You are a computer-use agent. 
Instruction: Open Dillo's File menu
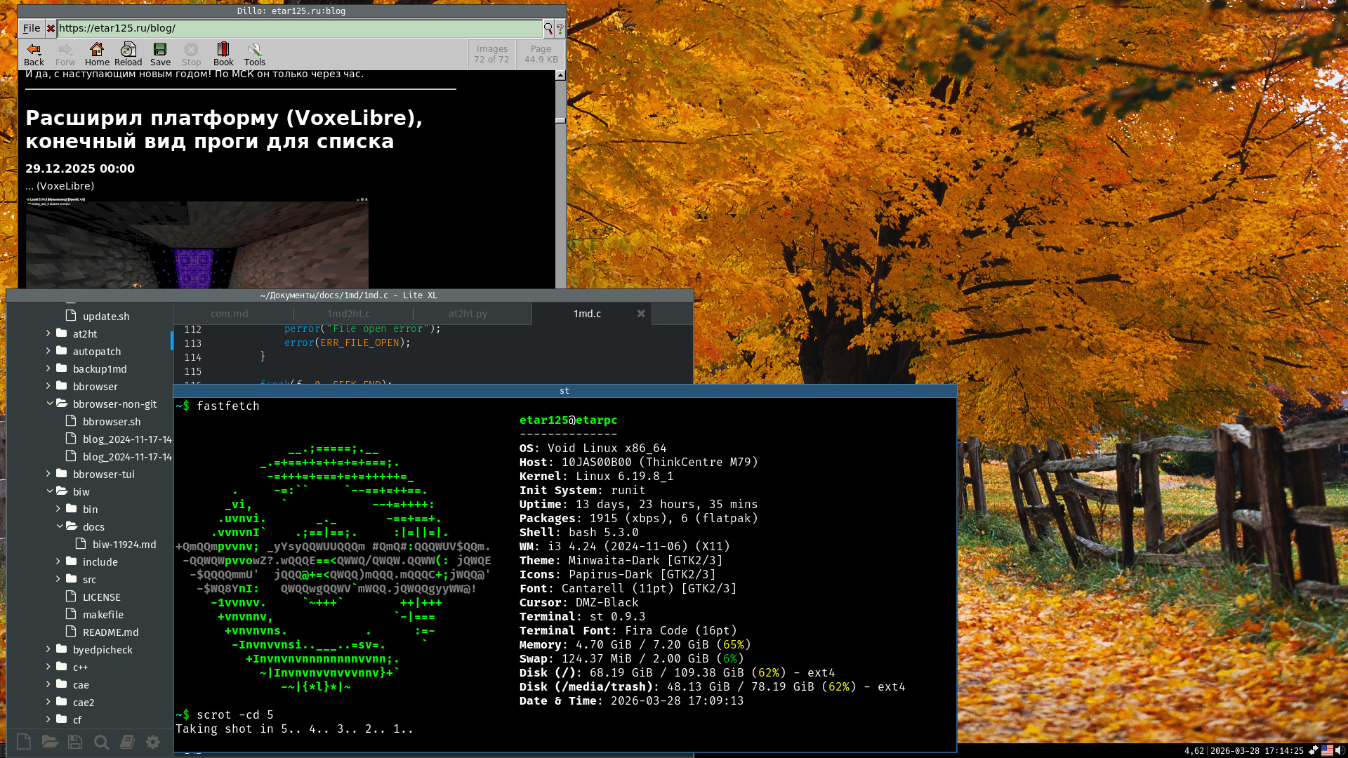(32, 28)
